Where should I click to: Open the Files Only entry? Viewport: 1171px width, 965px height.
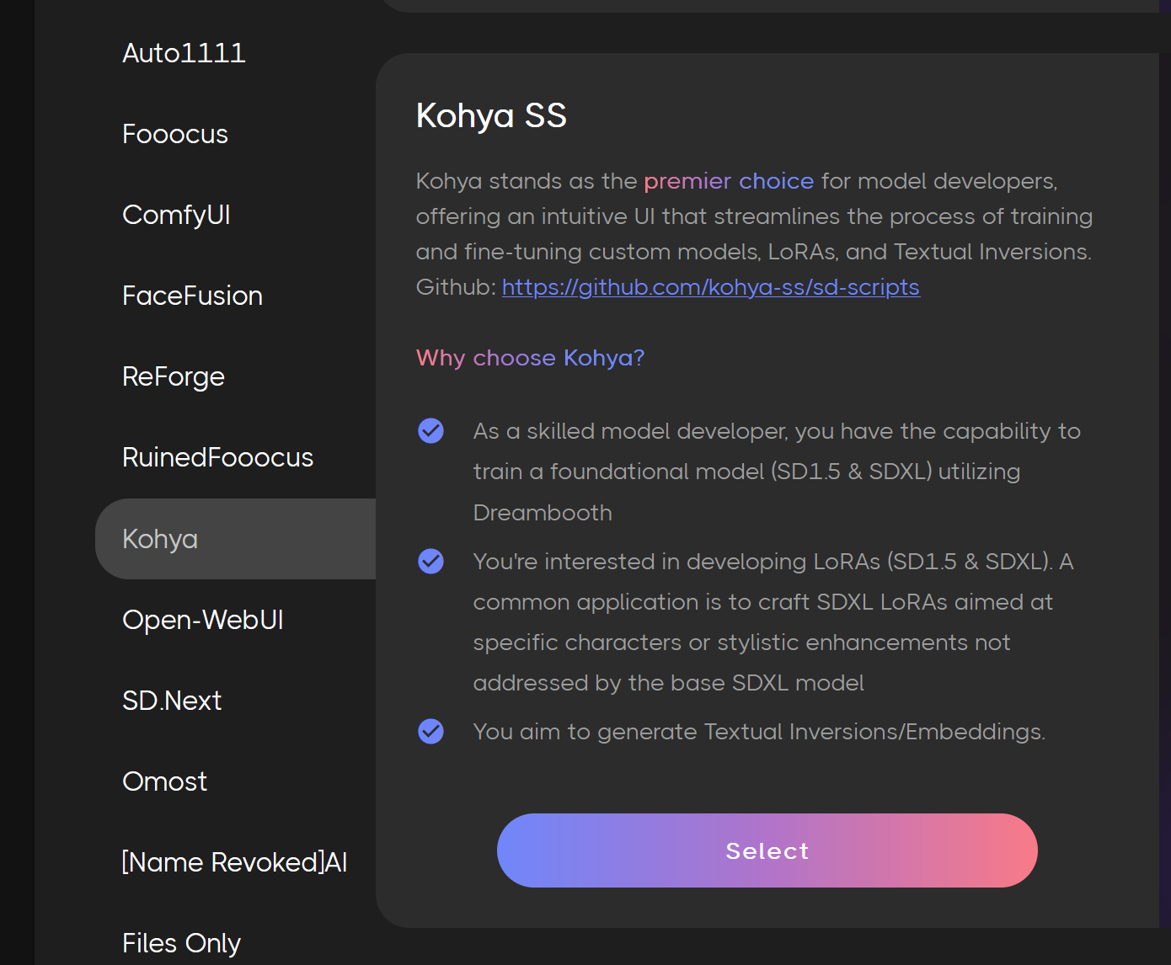point(181,942)
